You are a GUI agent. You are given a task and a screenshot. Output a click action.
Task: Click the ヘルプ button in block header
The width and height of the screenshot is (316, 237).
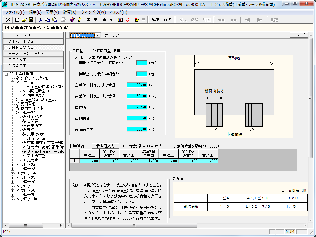coord(299,35)
